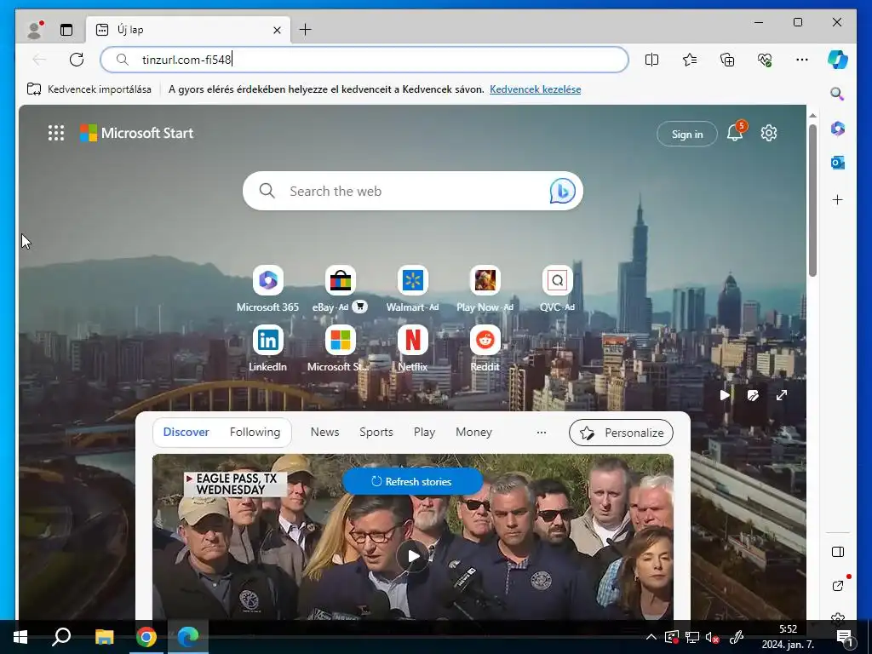
Task: Play the background video
Action: click(725, 395)
